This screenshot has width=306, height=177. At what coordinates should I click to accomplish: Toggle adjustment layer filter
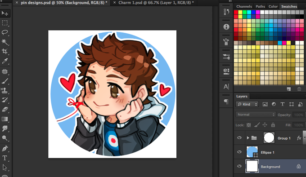point(274,104)
